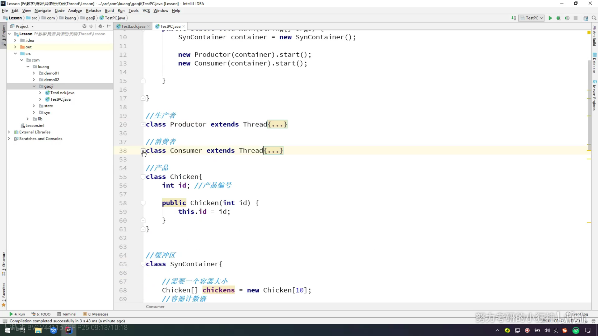Click the scroll-from-source target icon in Project panel

point(84,26)
